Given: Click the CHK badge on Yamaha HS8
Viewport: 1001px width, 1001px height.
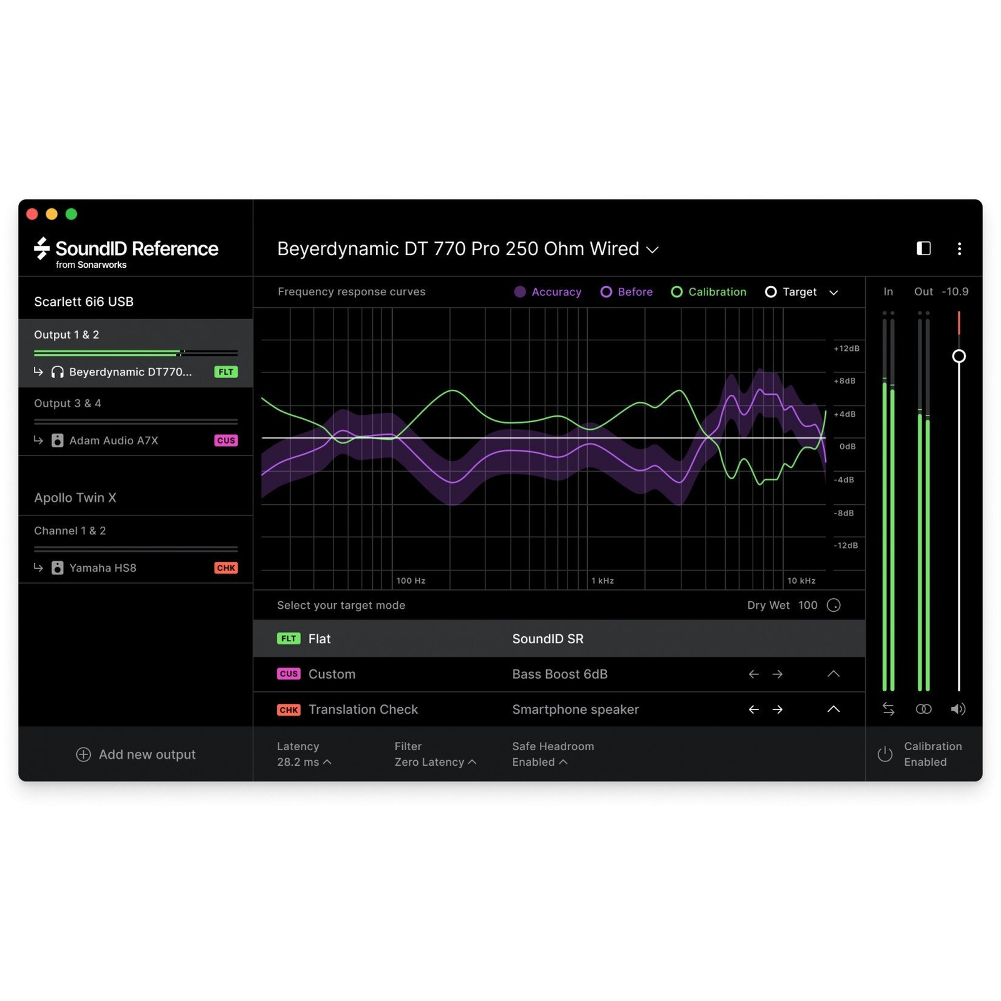Looking at the screenshot, I should coord(226,568).
